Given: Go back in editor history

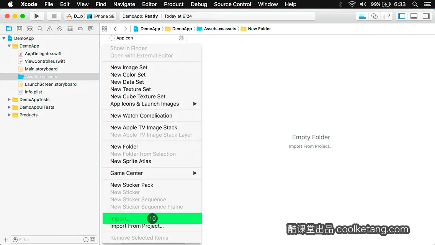Looking at the screenshot, I should [115, 29].
